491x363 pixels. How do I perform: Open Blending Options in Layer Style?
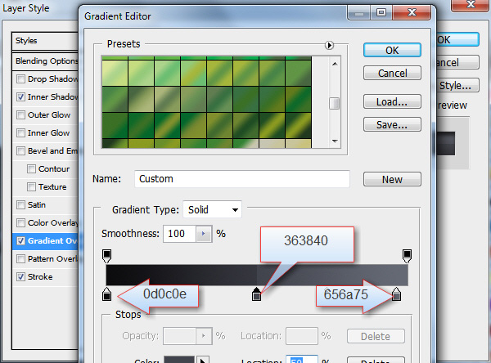click(45, 60)
